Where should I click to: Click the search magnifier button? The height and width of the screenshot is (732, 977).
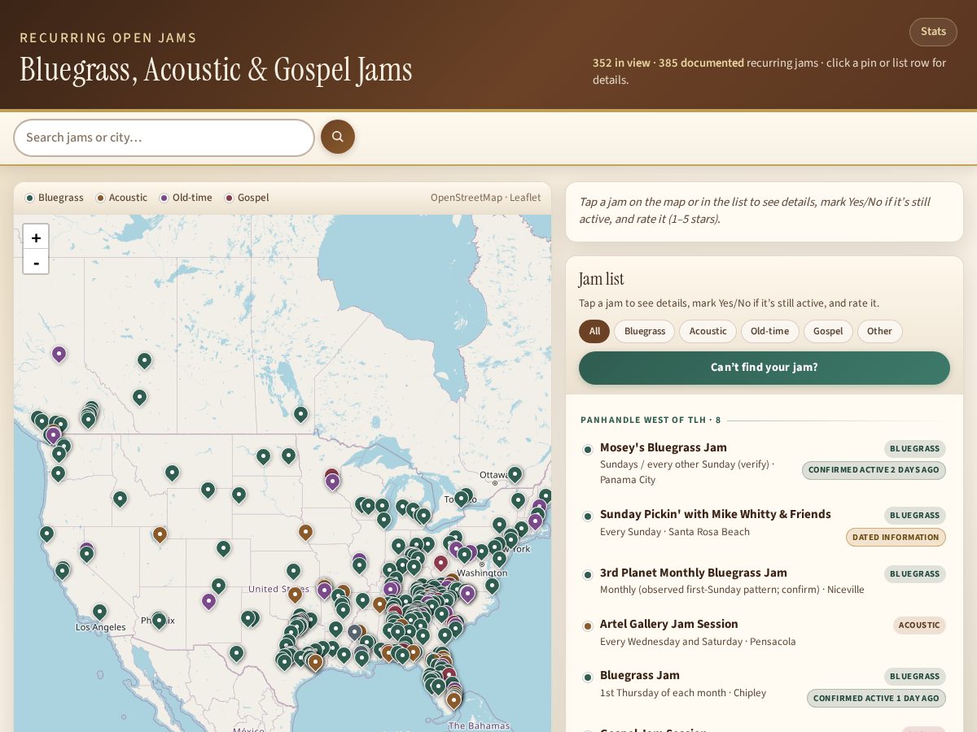pos(338,137)
